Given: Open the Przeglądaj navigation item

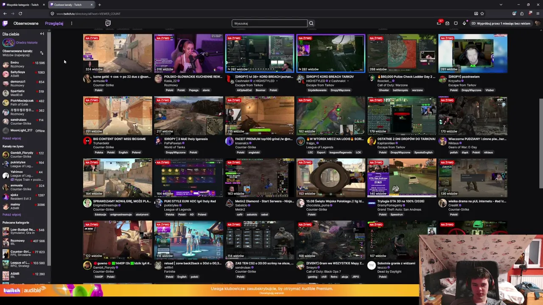Looking at the screenshot, I should click(54, 23).
